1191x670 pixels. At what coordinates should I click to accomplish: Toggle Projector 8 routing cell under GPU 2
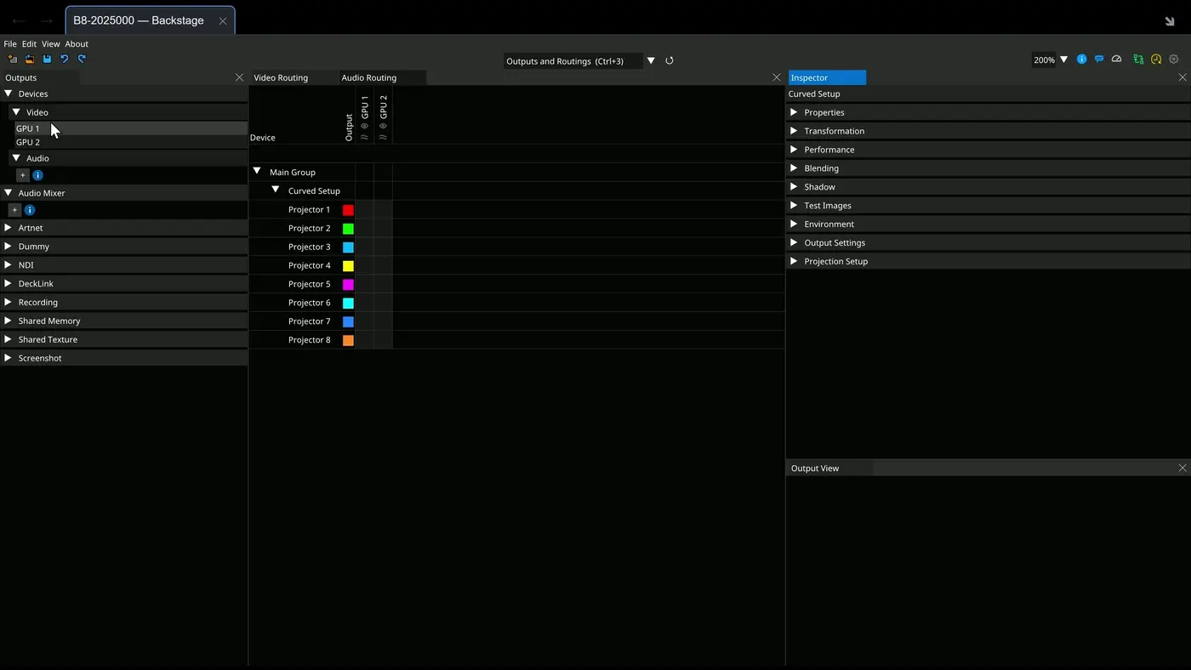[x=383, y=340]
